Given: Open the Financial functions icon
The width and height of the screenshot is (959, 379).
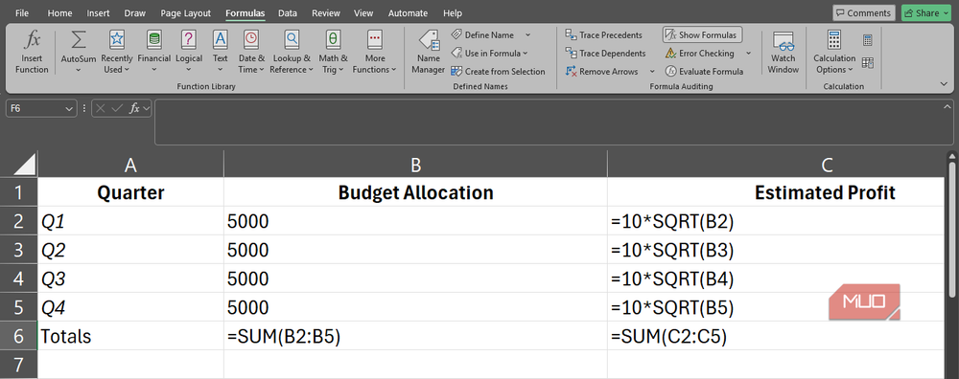Looking at the screenshot, I should pyautogui.click(x=154, y=40).
